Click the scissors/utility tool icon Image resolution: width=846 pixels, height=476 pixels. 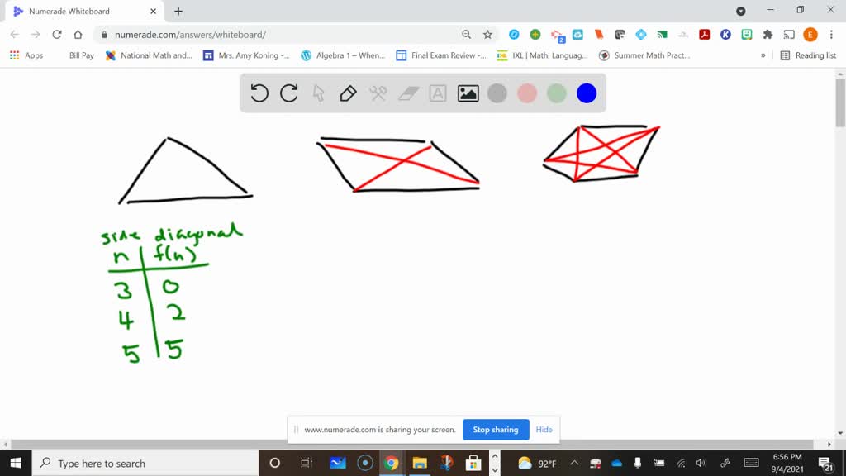coord(378,93)
